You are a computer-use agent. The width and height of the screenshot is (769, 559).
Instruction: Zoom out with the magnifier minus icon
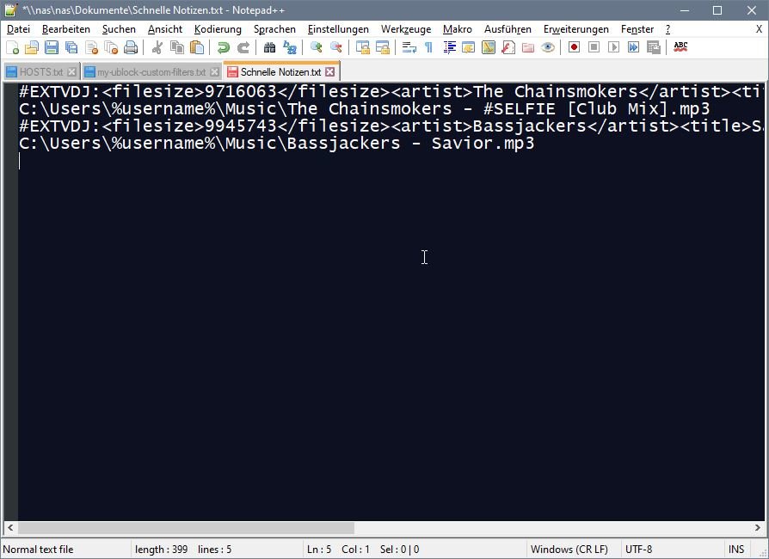point(336,47)
